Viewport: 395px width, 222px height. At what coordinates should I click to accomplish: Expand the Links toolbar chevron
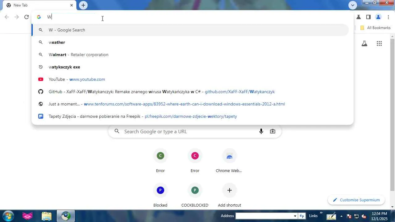321,213
